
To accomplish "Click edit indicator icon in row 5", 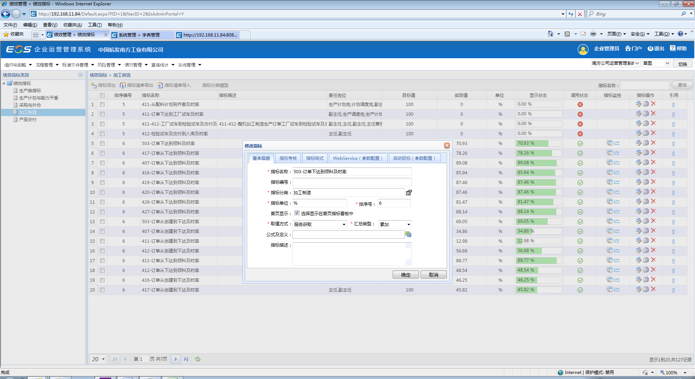I will (x=639, y=143).
